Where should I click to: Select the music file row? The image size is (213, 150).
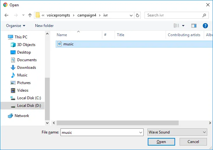coord(134,44)
